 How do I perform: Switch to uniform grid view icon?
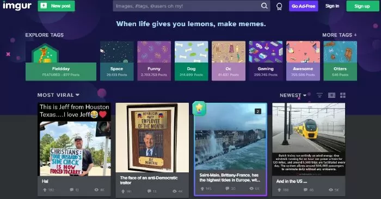tap(342, 95)
